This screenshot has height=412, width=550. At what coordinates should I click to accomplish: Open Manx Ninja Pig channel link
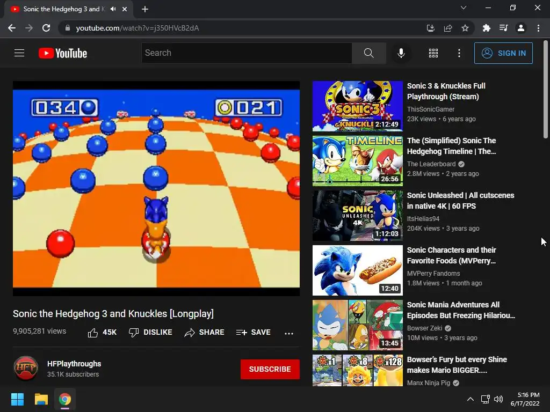coord(428,383)
